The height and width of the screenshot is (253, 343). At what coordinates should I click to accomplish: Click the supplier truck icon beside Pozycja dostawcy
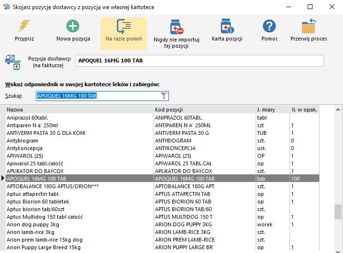13,62
